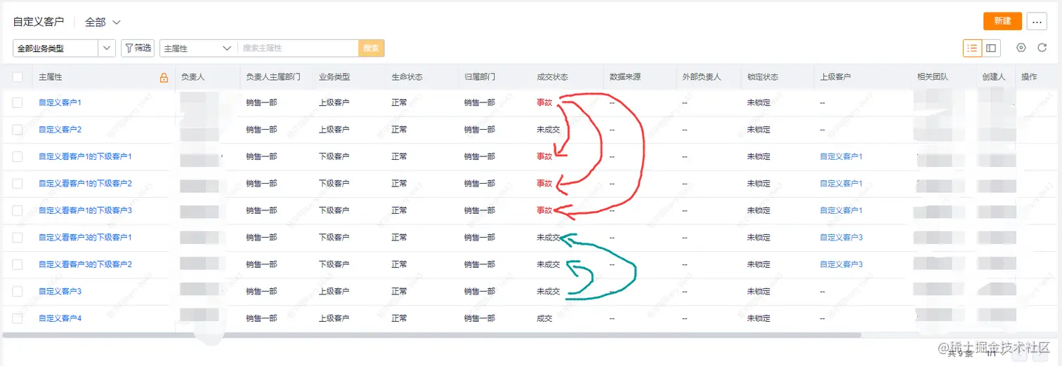Click 成交 status in 自定义客户4 row
The width and height of the screenshot is (1062, 366).
pyautogui.click(x=544, y=318)
